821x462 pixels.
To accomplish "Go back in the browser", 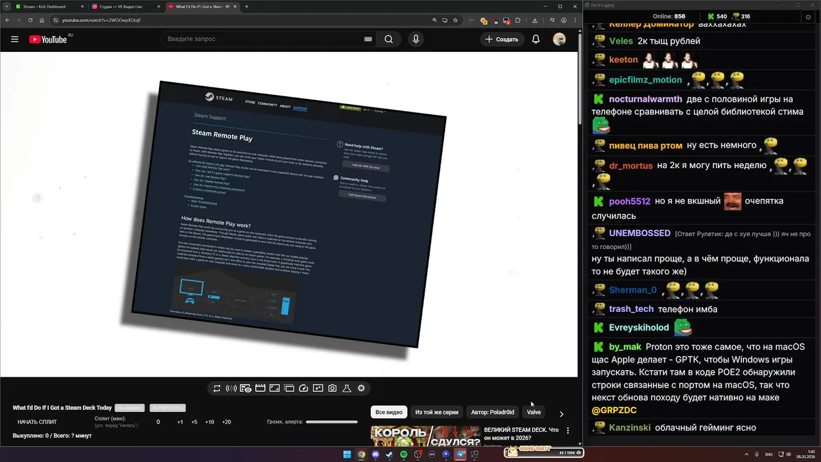I will point(7,20).
